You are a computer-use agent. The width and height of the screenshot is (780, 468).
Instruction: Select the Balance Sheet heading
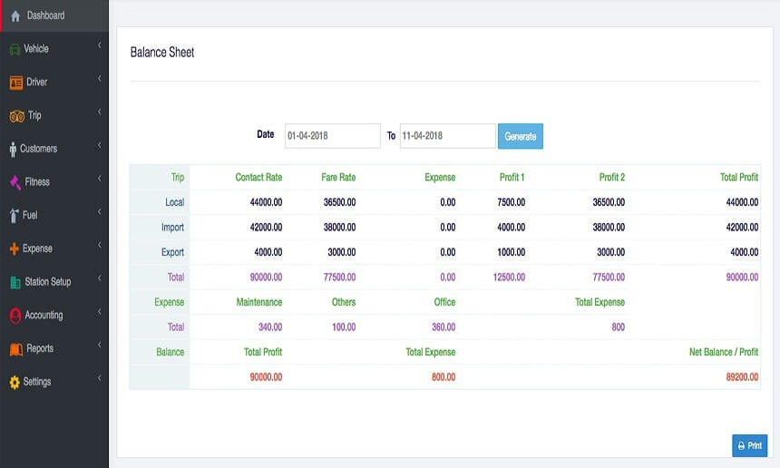162,53
